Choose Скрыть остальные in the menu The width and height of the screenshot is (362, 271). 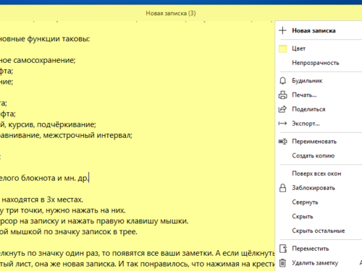(x=319, y=231)
